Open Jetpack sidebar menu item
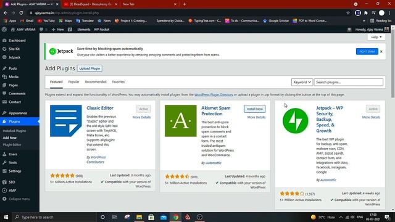The width and height of the screenshot is (395, 222). (14, 57)
